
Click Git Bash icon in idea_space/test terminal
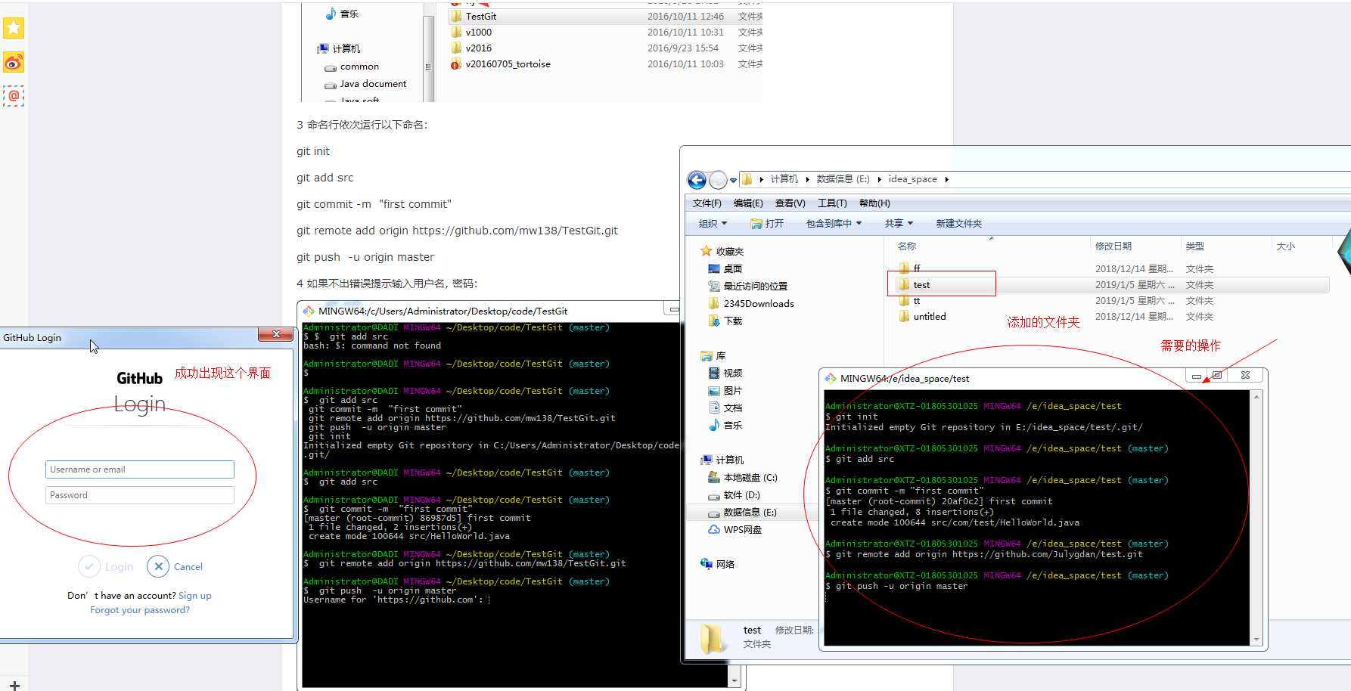[x=831, y=378]
